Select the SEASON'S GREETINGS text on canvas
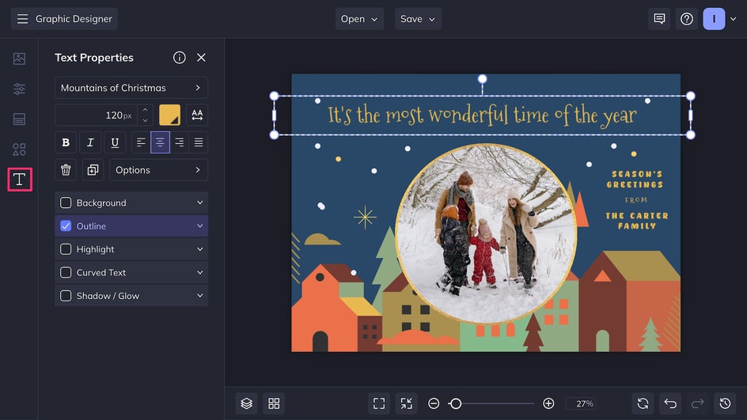The height and width of the screenshot is (420, 747). pos(635,179)
